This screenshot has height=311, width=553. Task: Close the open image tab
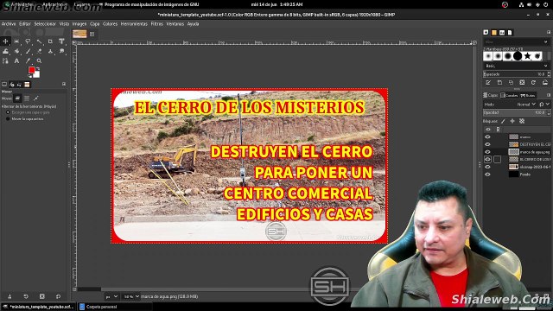[x=92, y=34]
